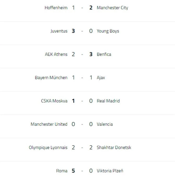The height and width of the screenshot is (178, 175).
Task: Open the Manchester United team link
Action: (x=49, y=124)
